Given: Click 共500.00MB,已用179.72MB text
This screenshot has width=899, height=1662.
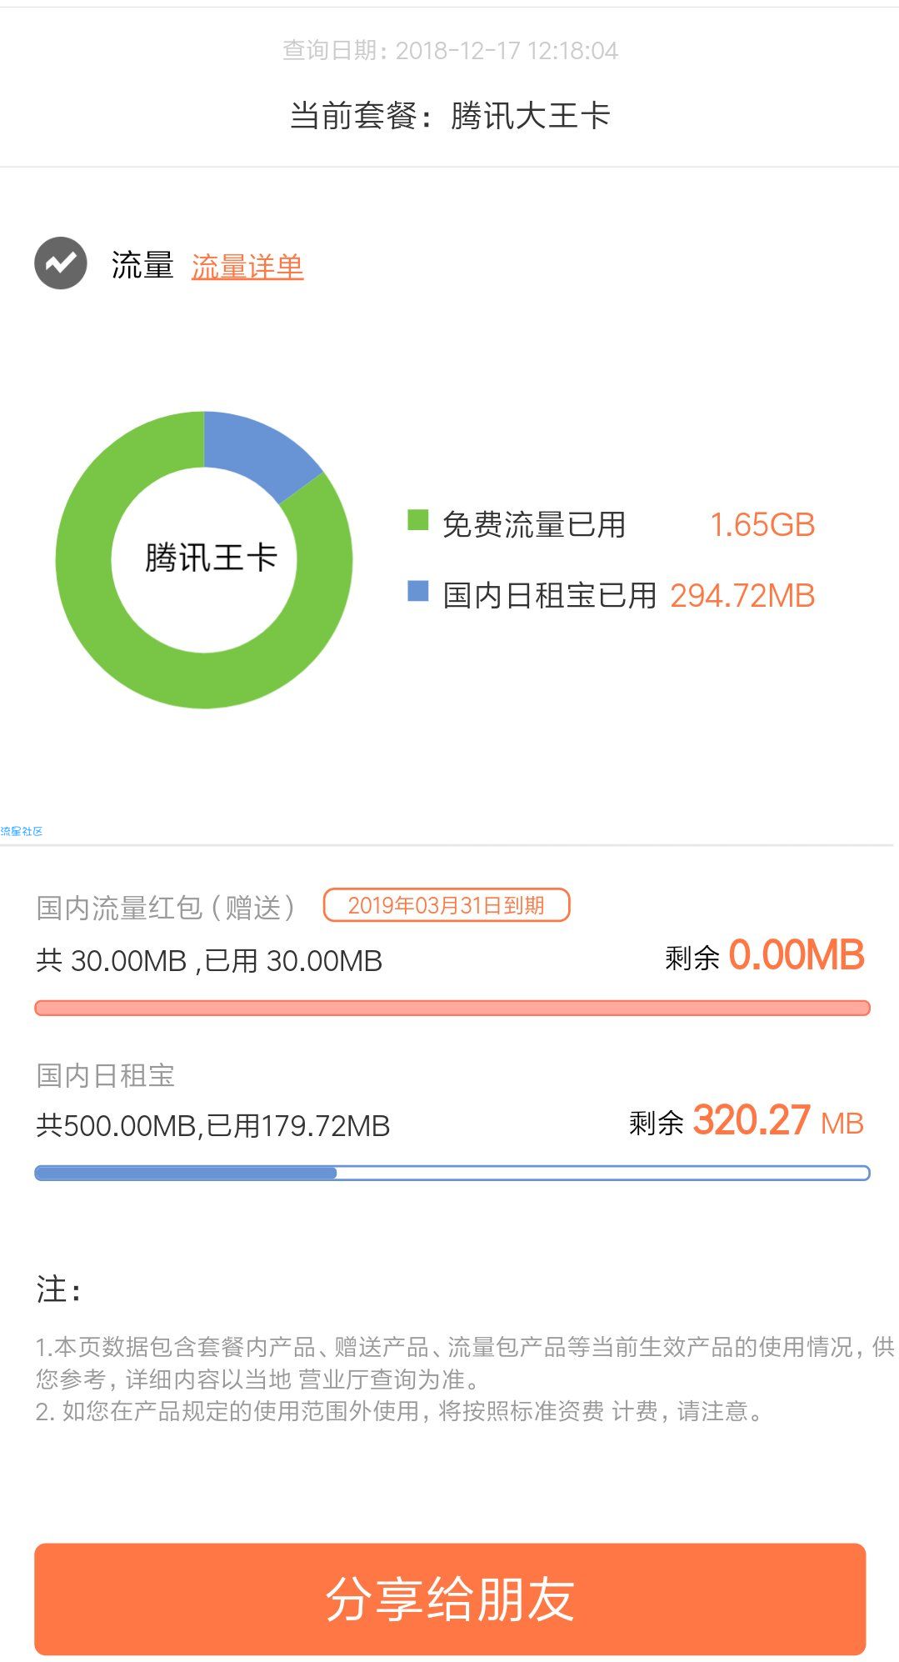Looking at the screenshot, I should (212, 1126).
